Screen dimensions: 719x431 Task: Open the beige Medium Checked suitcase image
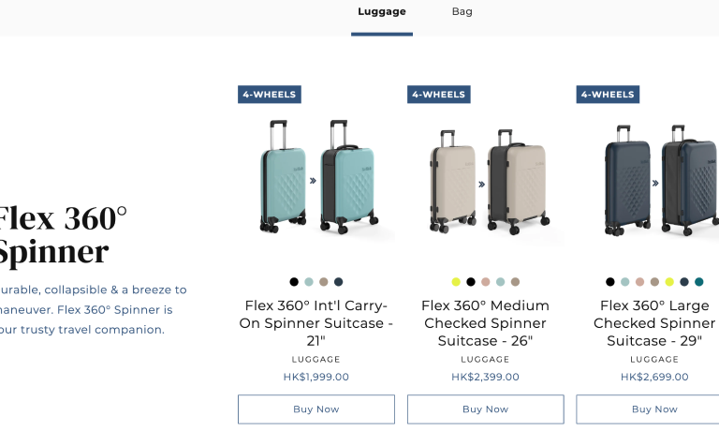(486, 183)
